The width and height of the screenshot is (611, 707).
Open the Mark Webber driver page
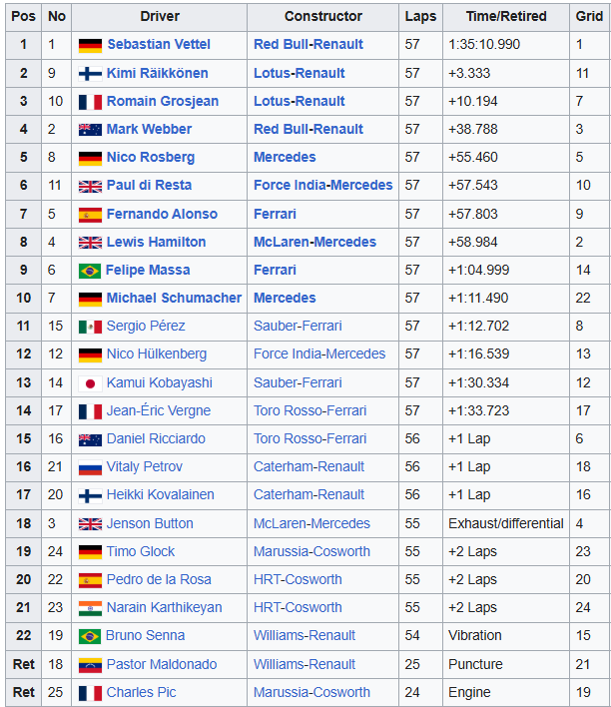(149, 129)
